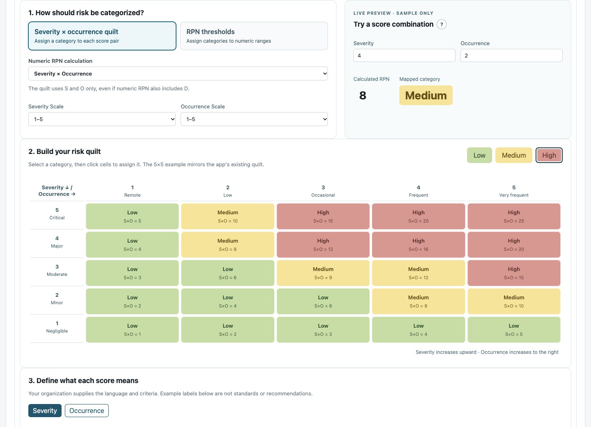The height and width of the screenshot is (427, 591).
Task: Open the score combination help icon
Action: 442,24
